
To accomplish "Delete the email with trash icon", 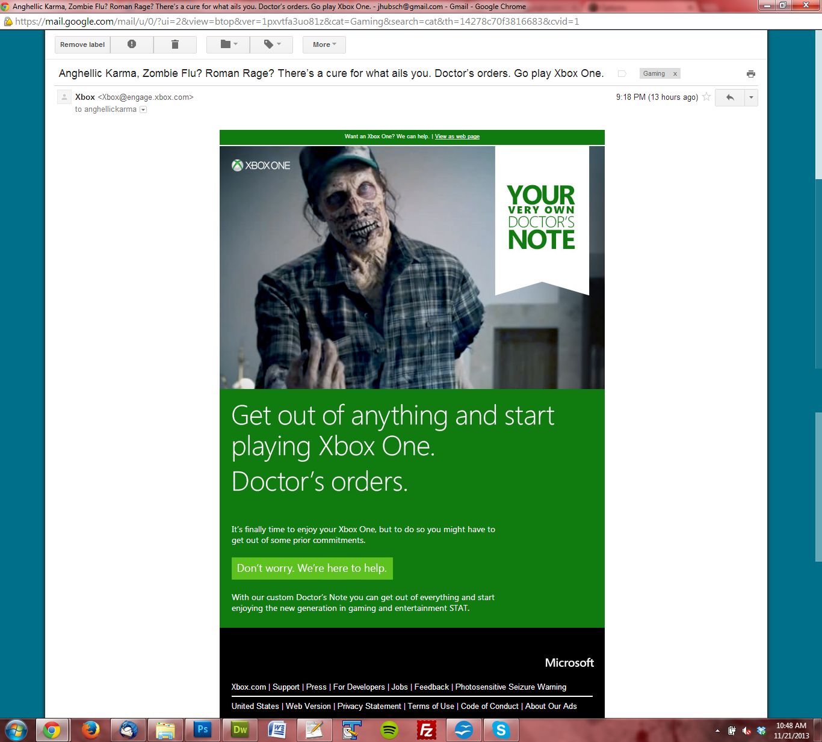I will point(175,44).
